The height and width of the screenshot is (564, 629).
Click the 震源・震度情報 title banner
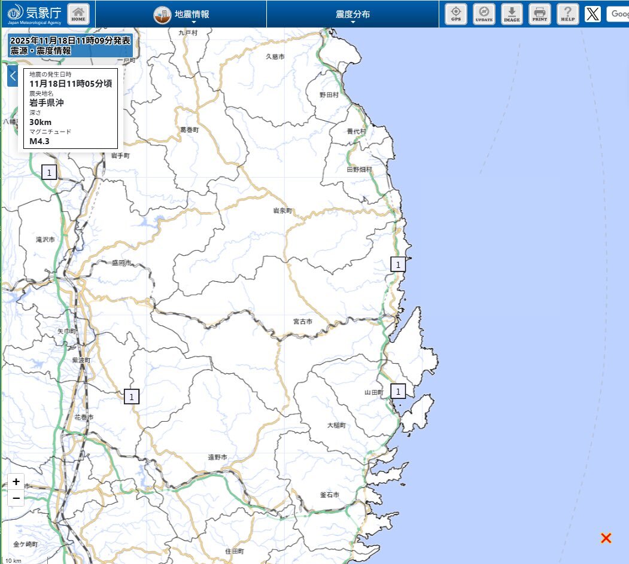tap(69, 45)
